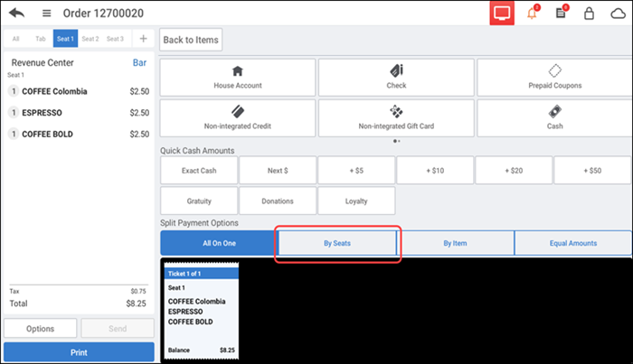Click the Tax $0.75 value
This screenshot has height=364, width=633.
(138, 291)
